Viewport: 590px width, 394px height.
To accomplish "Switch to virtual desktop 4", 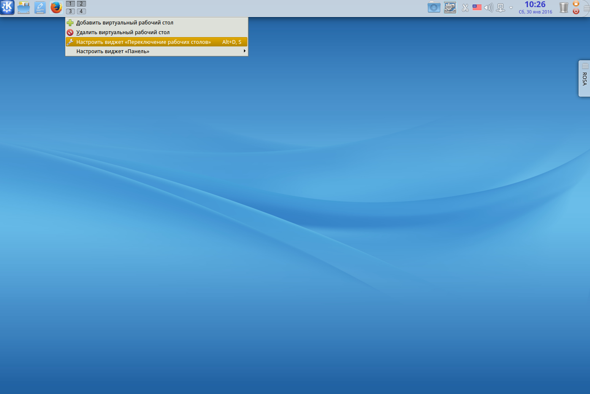I will [x=81, y=11].
